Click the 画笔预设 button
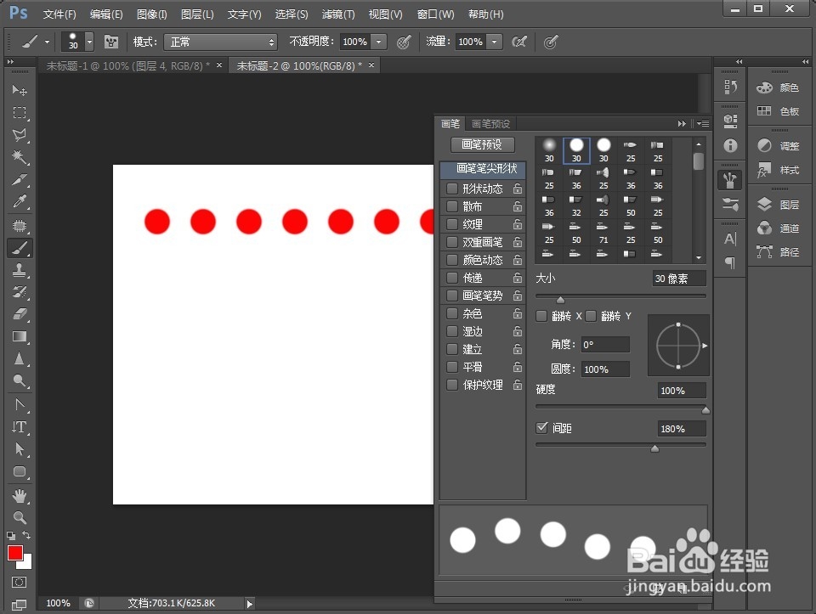 [x=483, y=144]
